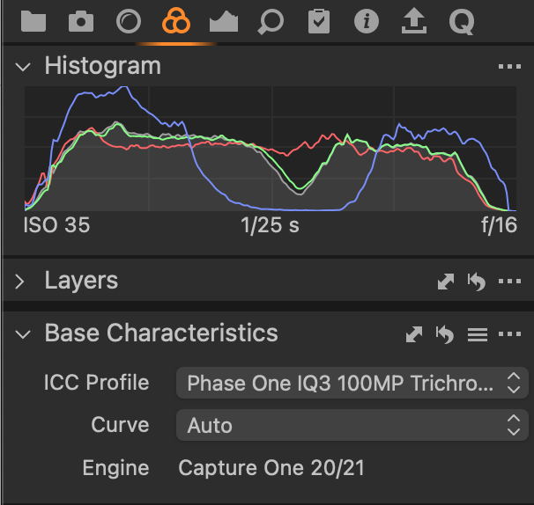Collapse the Histogram panel chevron
Image resolution: width=534 pixels, height=505 pixels.
(x=23, y=67)
